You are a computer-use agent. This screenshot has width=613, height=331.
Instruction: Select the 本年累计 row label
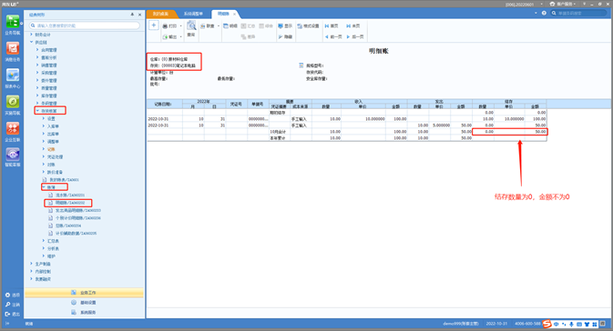pos(278,138)
